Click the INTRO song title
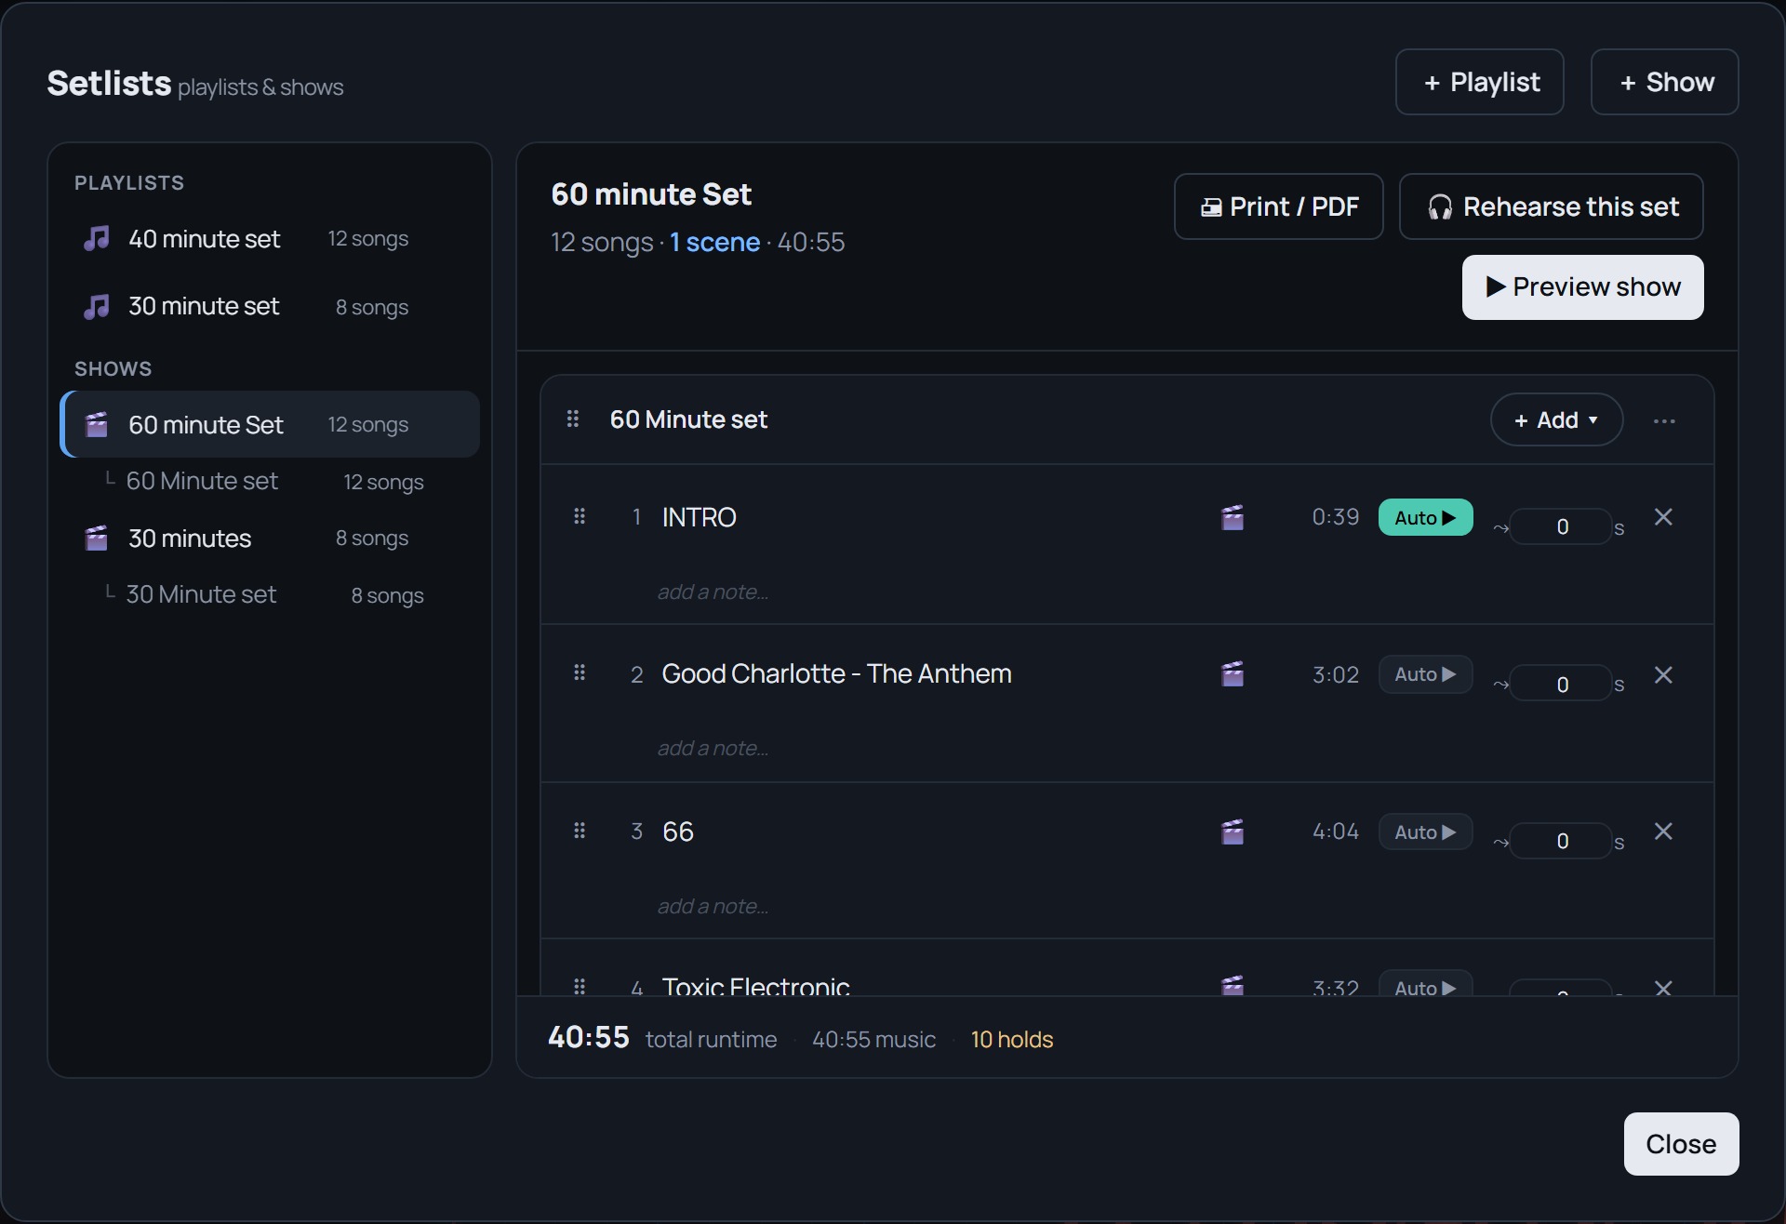 (x=699, y=517)
